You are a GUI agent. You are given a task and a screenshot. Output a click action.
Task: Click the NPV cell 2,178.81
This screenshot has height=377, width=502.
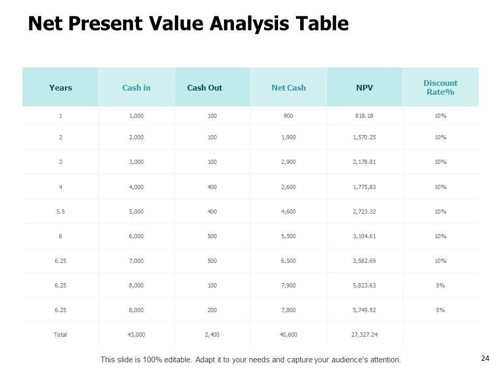[x=364, y=162]
